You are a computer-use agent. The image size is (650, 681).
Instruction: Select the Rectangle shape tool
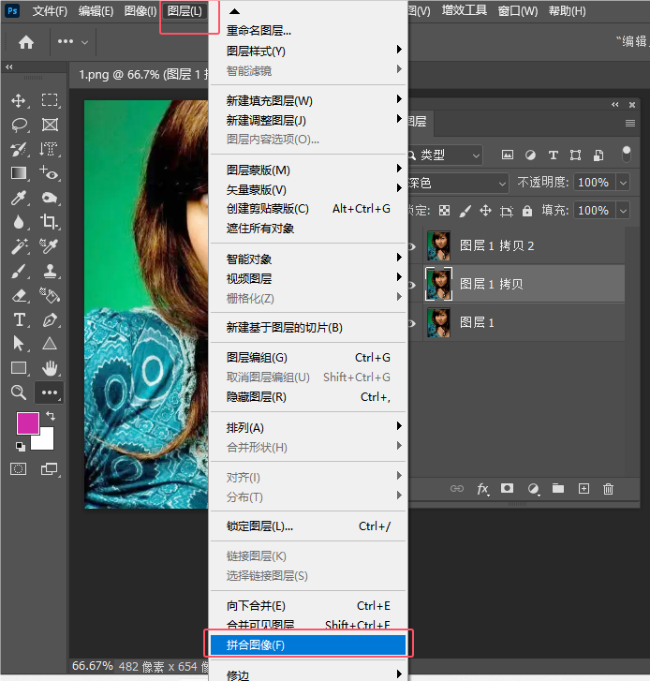coord(18,368)
